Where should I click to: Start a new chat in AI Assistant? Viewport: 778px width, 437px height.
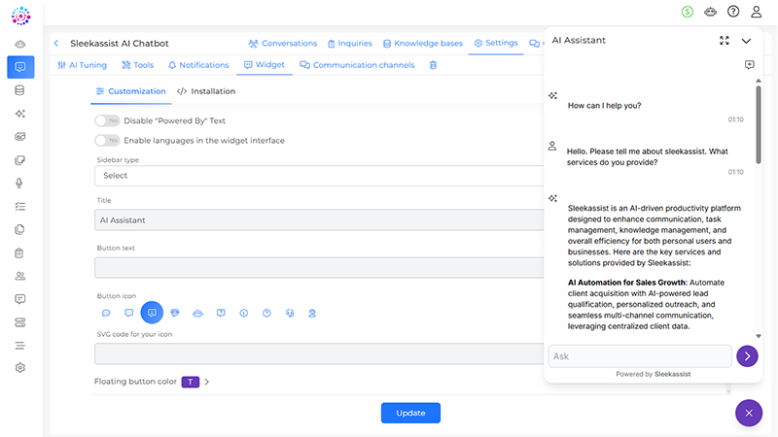click(749, 65)
